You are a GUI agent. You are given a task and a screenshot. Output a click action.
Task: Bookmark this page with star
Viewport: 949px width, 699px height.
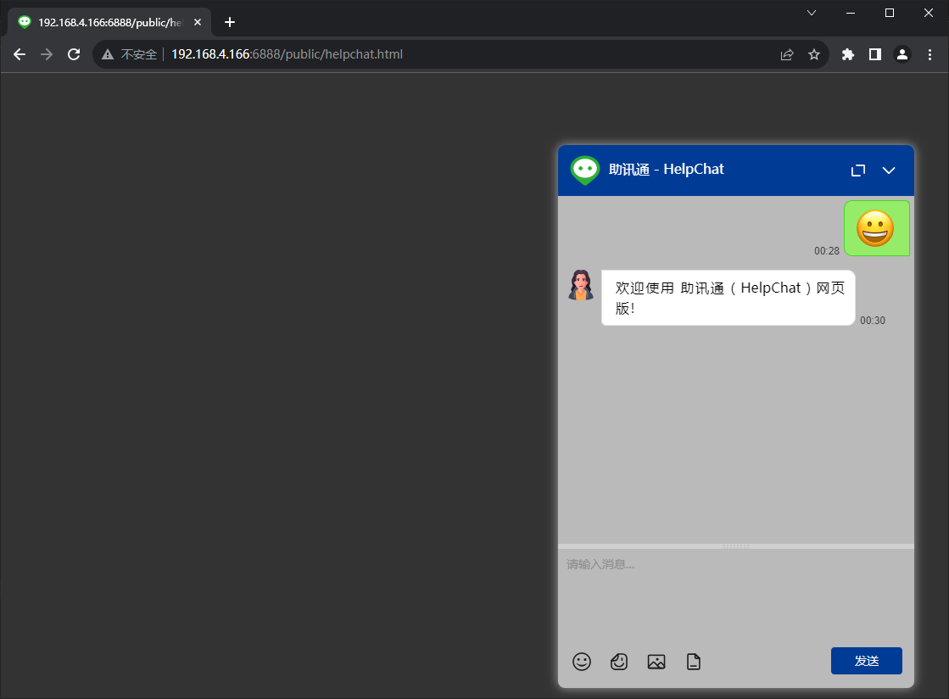tap(814, 54)
